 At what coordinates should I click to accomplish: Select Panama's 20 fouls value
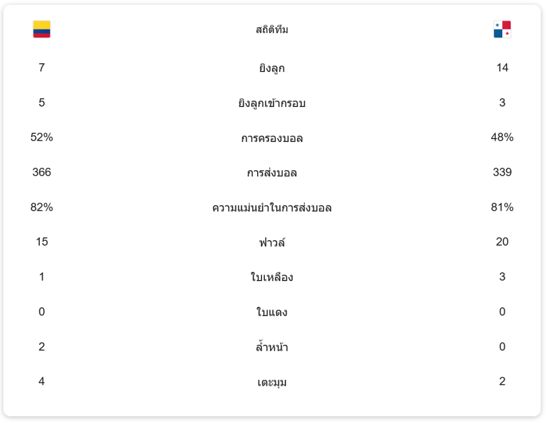[502, 242]
